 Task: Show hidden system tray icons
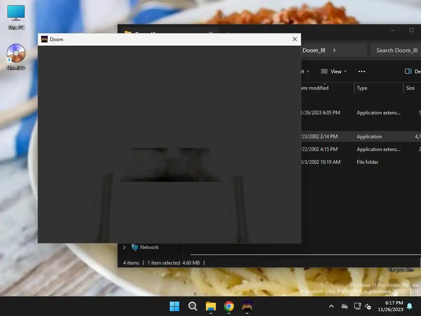331,306
